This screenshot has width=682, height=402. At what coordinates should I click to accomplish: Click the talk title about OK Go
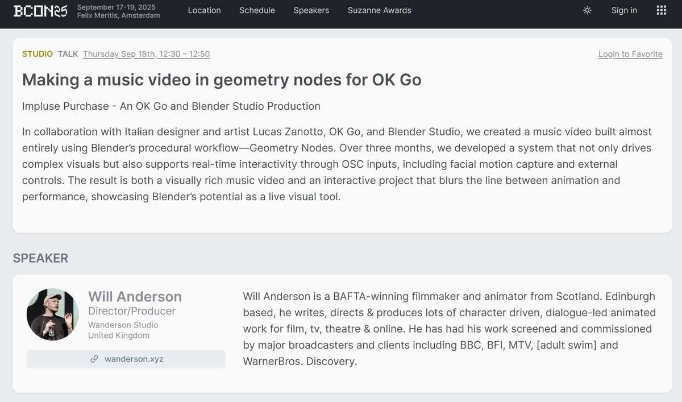[222, 80]
